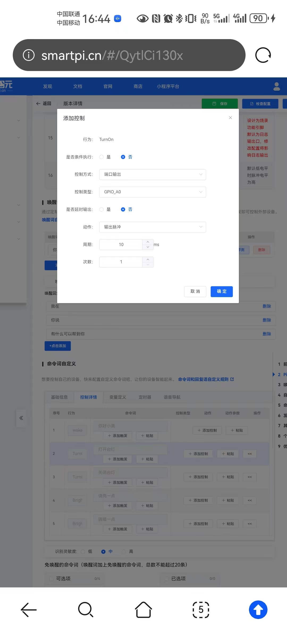
Task: Expand row 5 with << button
Action: click(x=250, y=524)
